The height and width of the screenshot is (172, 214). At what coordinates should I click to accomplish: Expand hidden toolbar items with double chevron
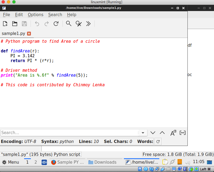click(88, 24)
